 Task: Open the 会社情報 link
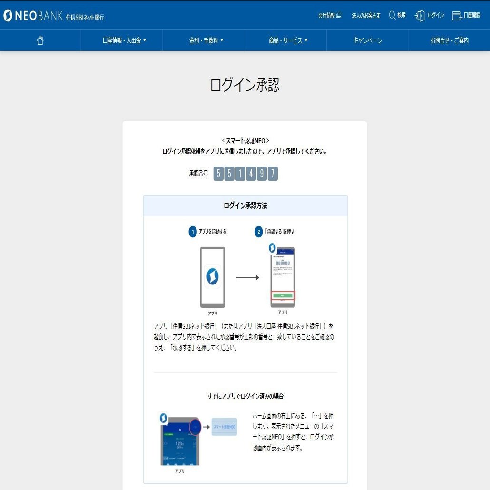[325, 15]
